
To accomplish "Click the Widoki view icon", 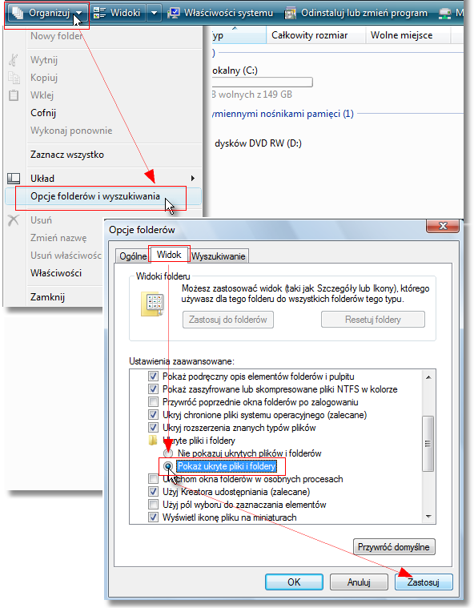I will coord(99,13).
